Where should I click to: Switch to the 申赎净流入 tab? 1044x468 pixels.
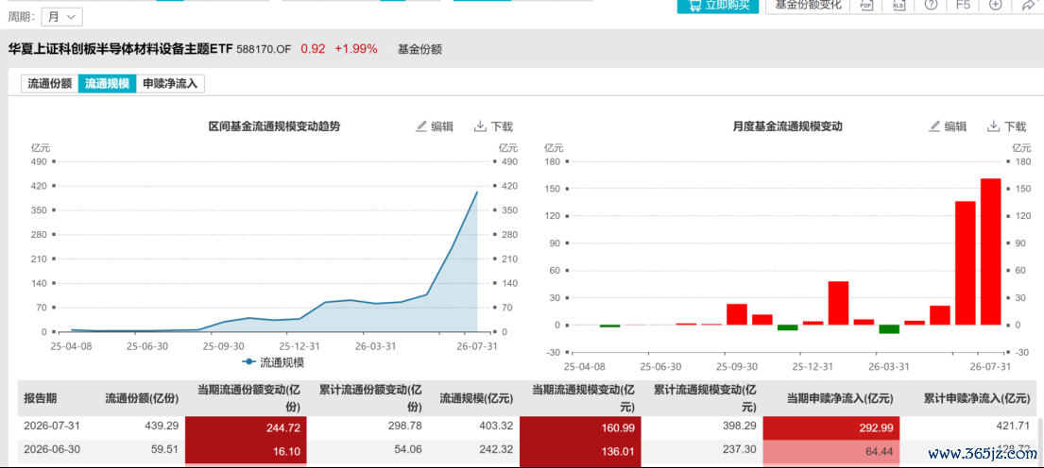coord(170,84)
